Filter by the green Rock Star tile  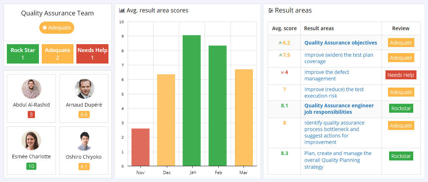[x=23, y=54]
